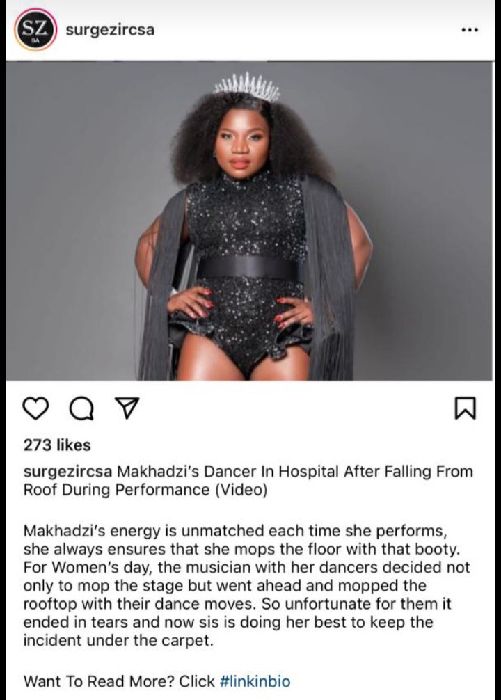
Task: Click the surgezircsa username in the header
Action: (110, 30)
